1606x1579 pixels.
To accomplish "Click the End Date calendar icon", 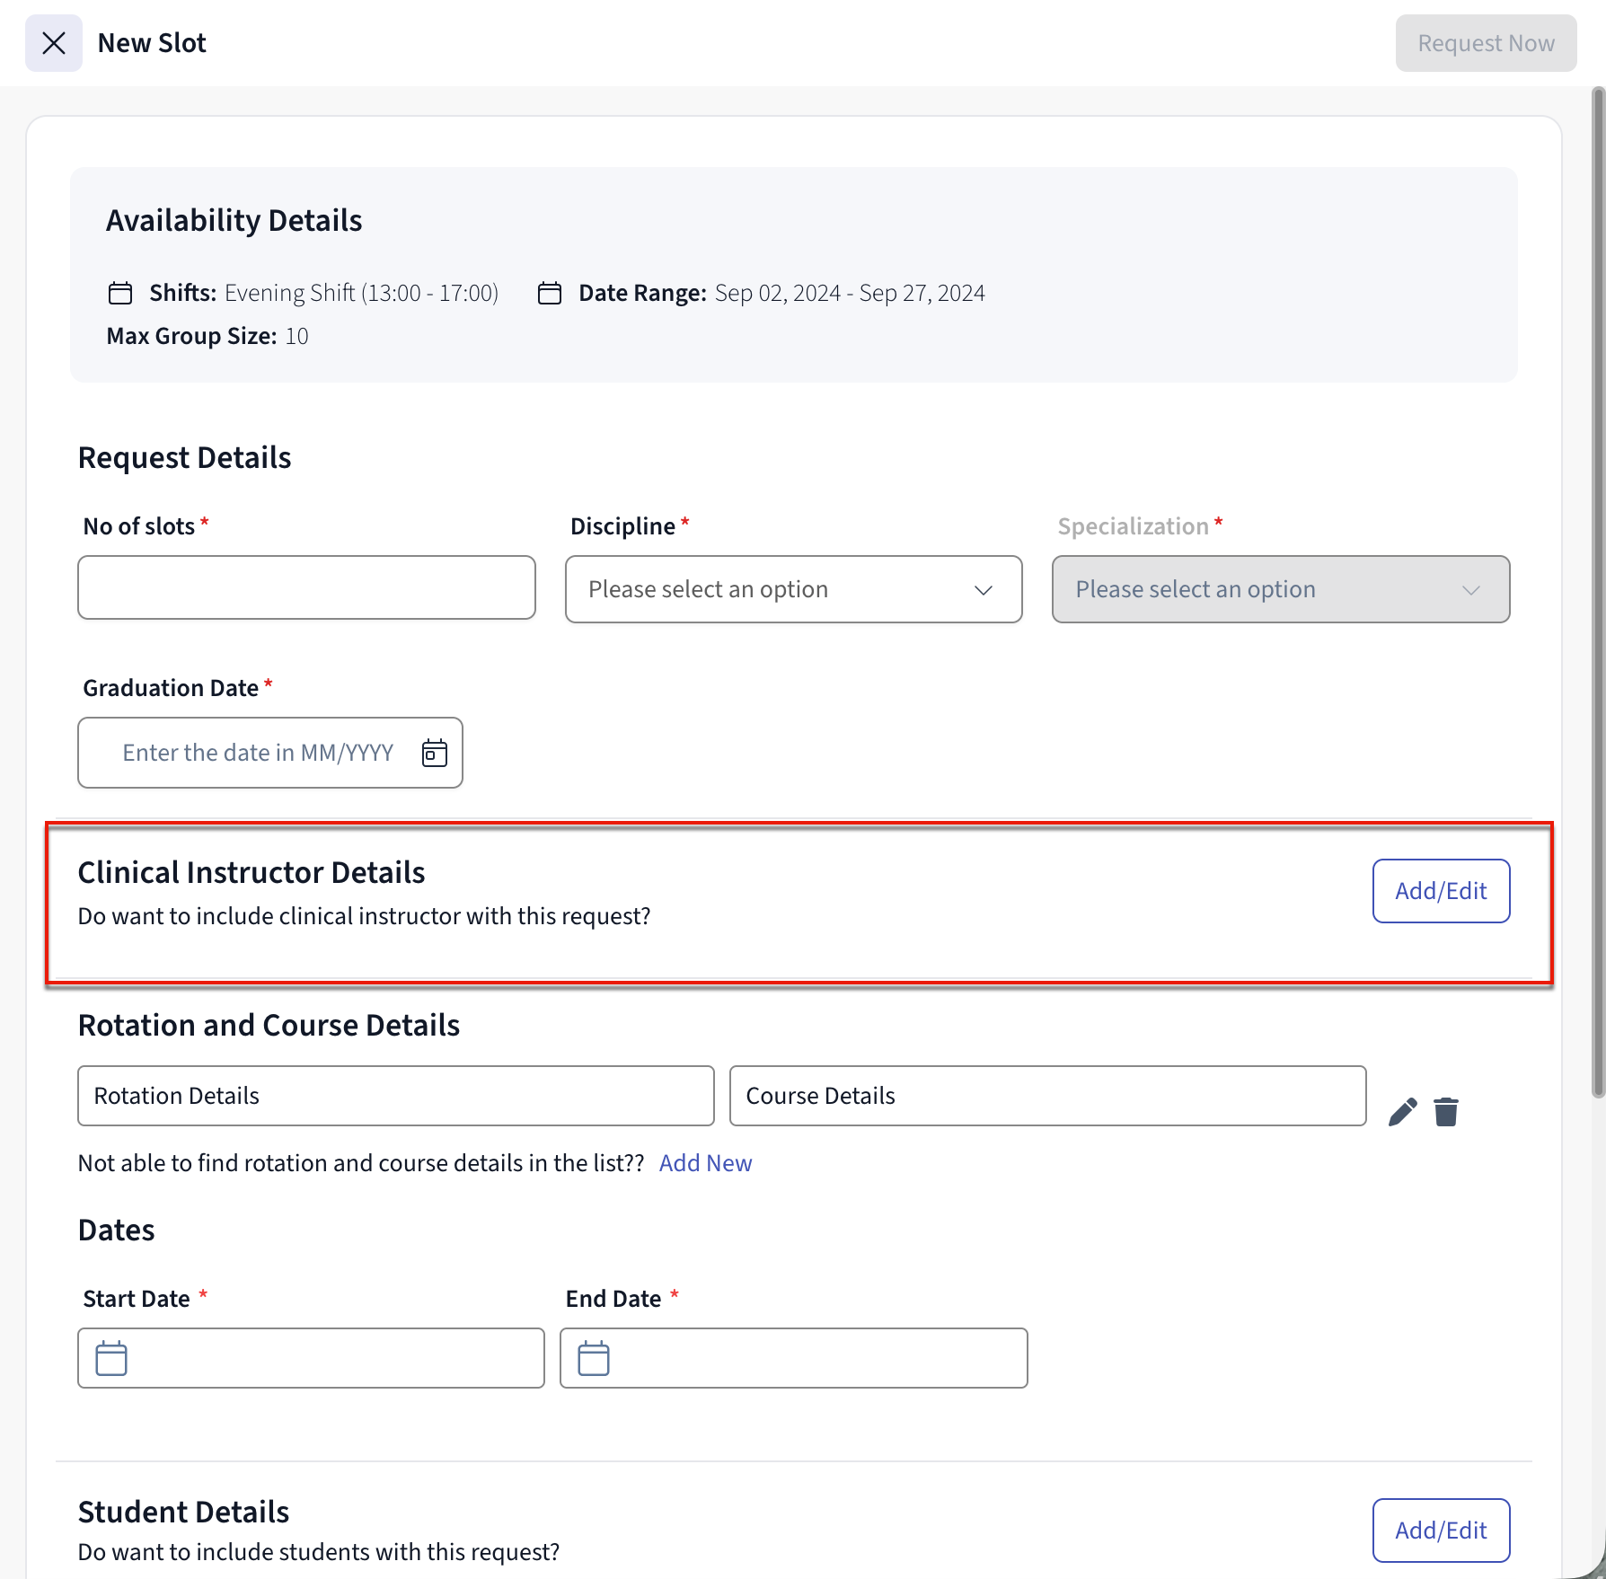I will point(594,1358).
